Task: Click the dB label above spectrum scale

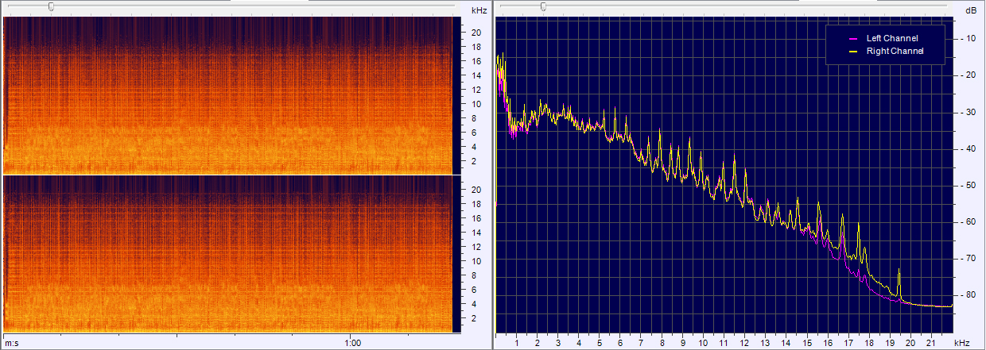Action: [970, 10]
